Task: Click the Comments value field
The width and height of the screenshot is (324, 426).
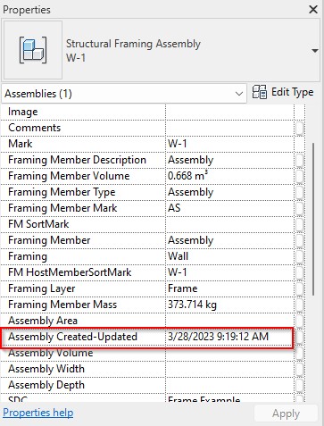Action: pyautogui.click(x=229, y=128)
